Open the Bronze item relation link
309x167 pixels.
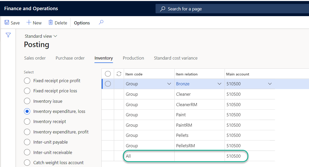(x=183, y=84)
